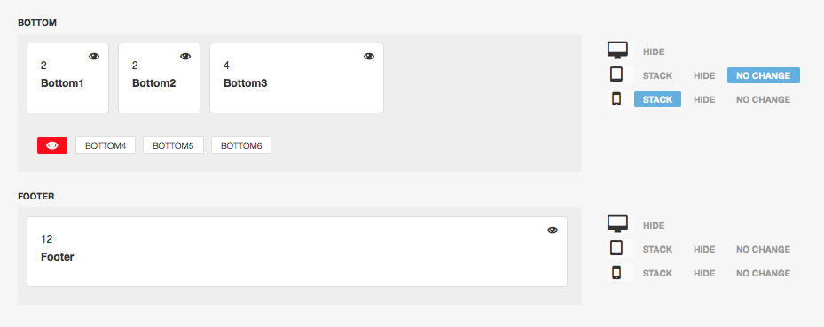Viewport: 824px width, 327px height.
Task: Choose HIDE for desktop in Bottom section
Action: coord(654,52)
